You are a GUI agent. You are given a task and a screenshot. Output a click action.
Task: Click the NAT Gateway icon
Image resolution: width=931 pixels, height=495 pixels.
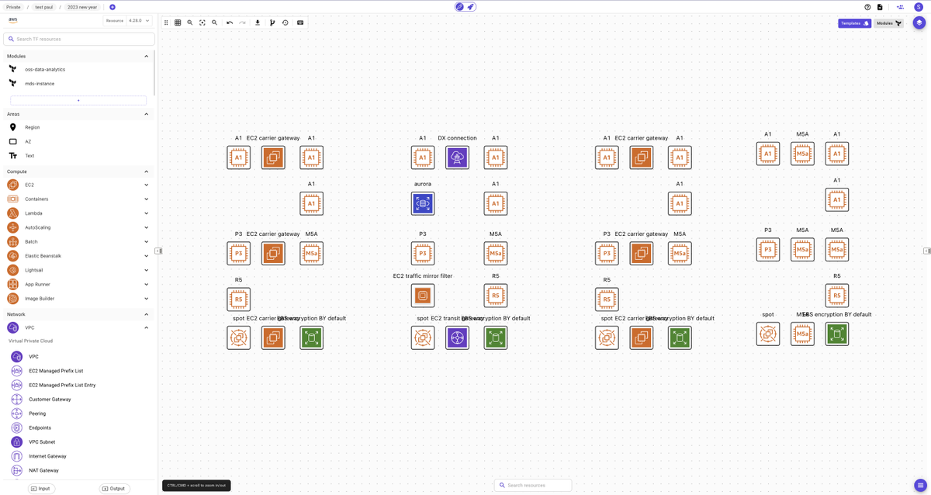coord(17,470)
